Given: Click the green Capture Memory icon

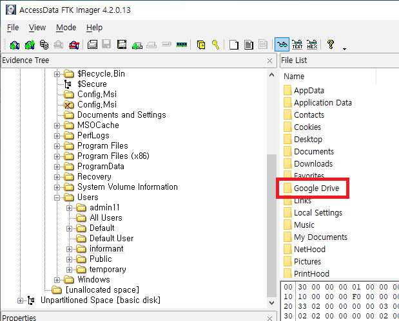Looking at the screenshot, I should point(182,45).
